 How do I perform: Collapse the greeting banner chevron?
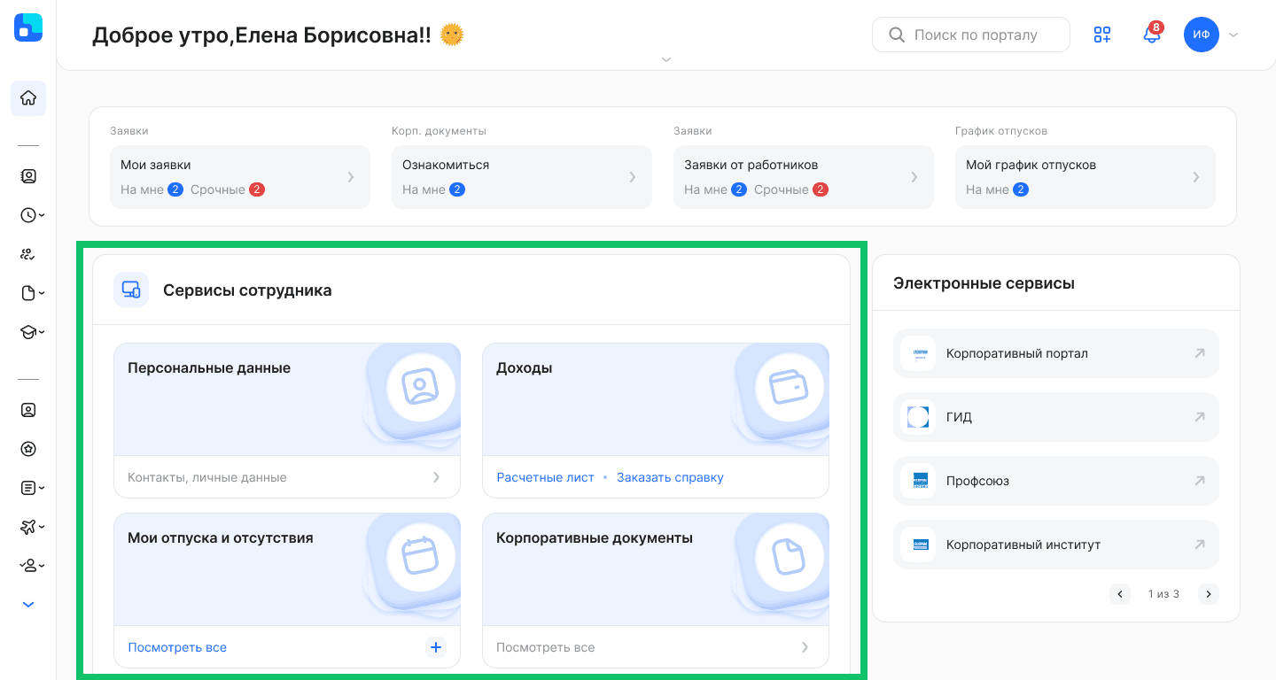point(665,59)
